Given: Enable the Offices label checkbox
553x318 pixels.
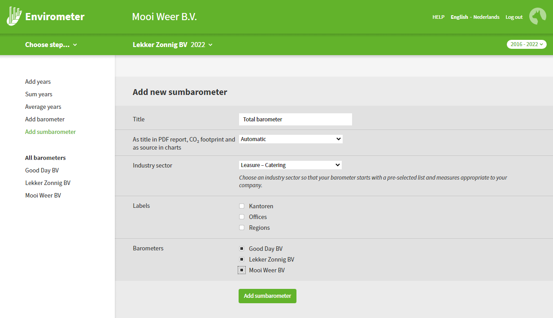Looking at the screenshot, I should (242, 217).
